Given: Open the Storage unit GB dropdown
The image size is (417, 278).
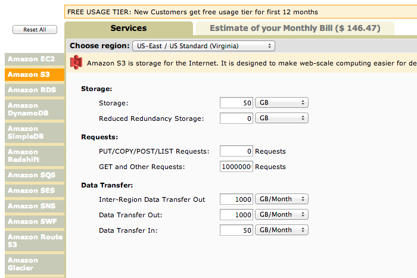Looking at the screenshot, I should (282, 102).
